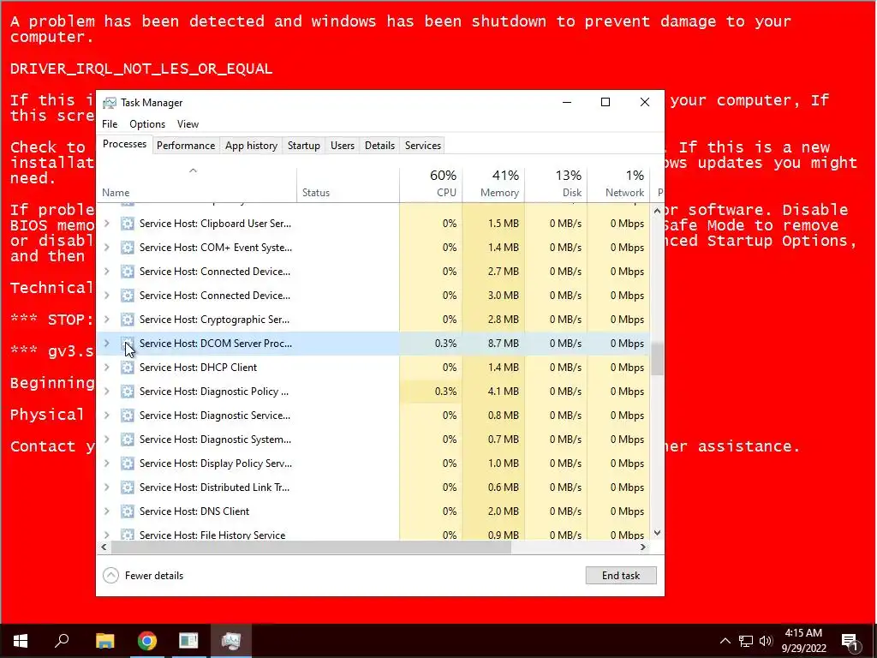Select Service Host: File History Service row
877x658 pixels.
(x=373, y=535)
